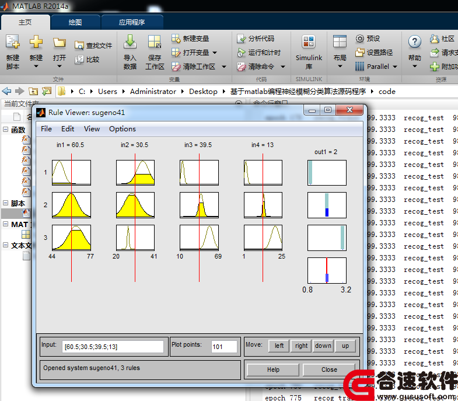
Task: Go forward with the right arrow
Action: [20, 92]
